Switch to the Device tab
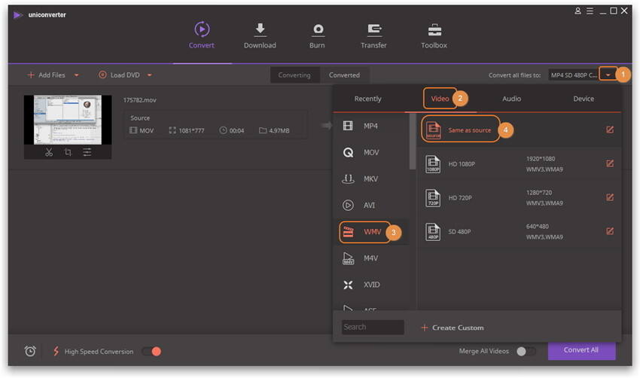The width and height of the screenshot is (640, 378). [x=584, y=99]
